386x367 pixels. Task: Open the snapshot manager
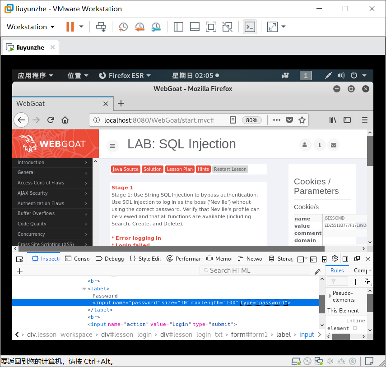tap(156, 27)
